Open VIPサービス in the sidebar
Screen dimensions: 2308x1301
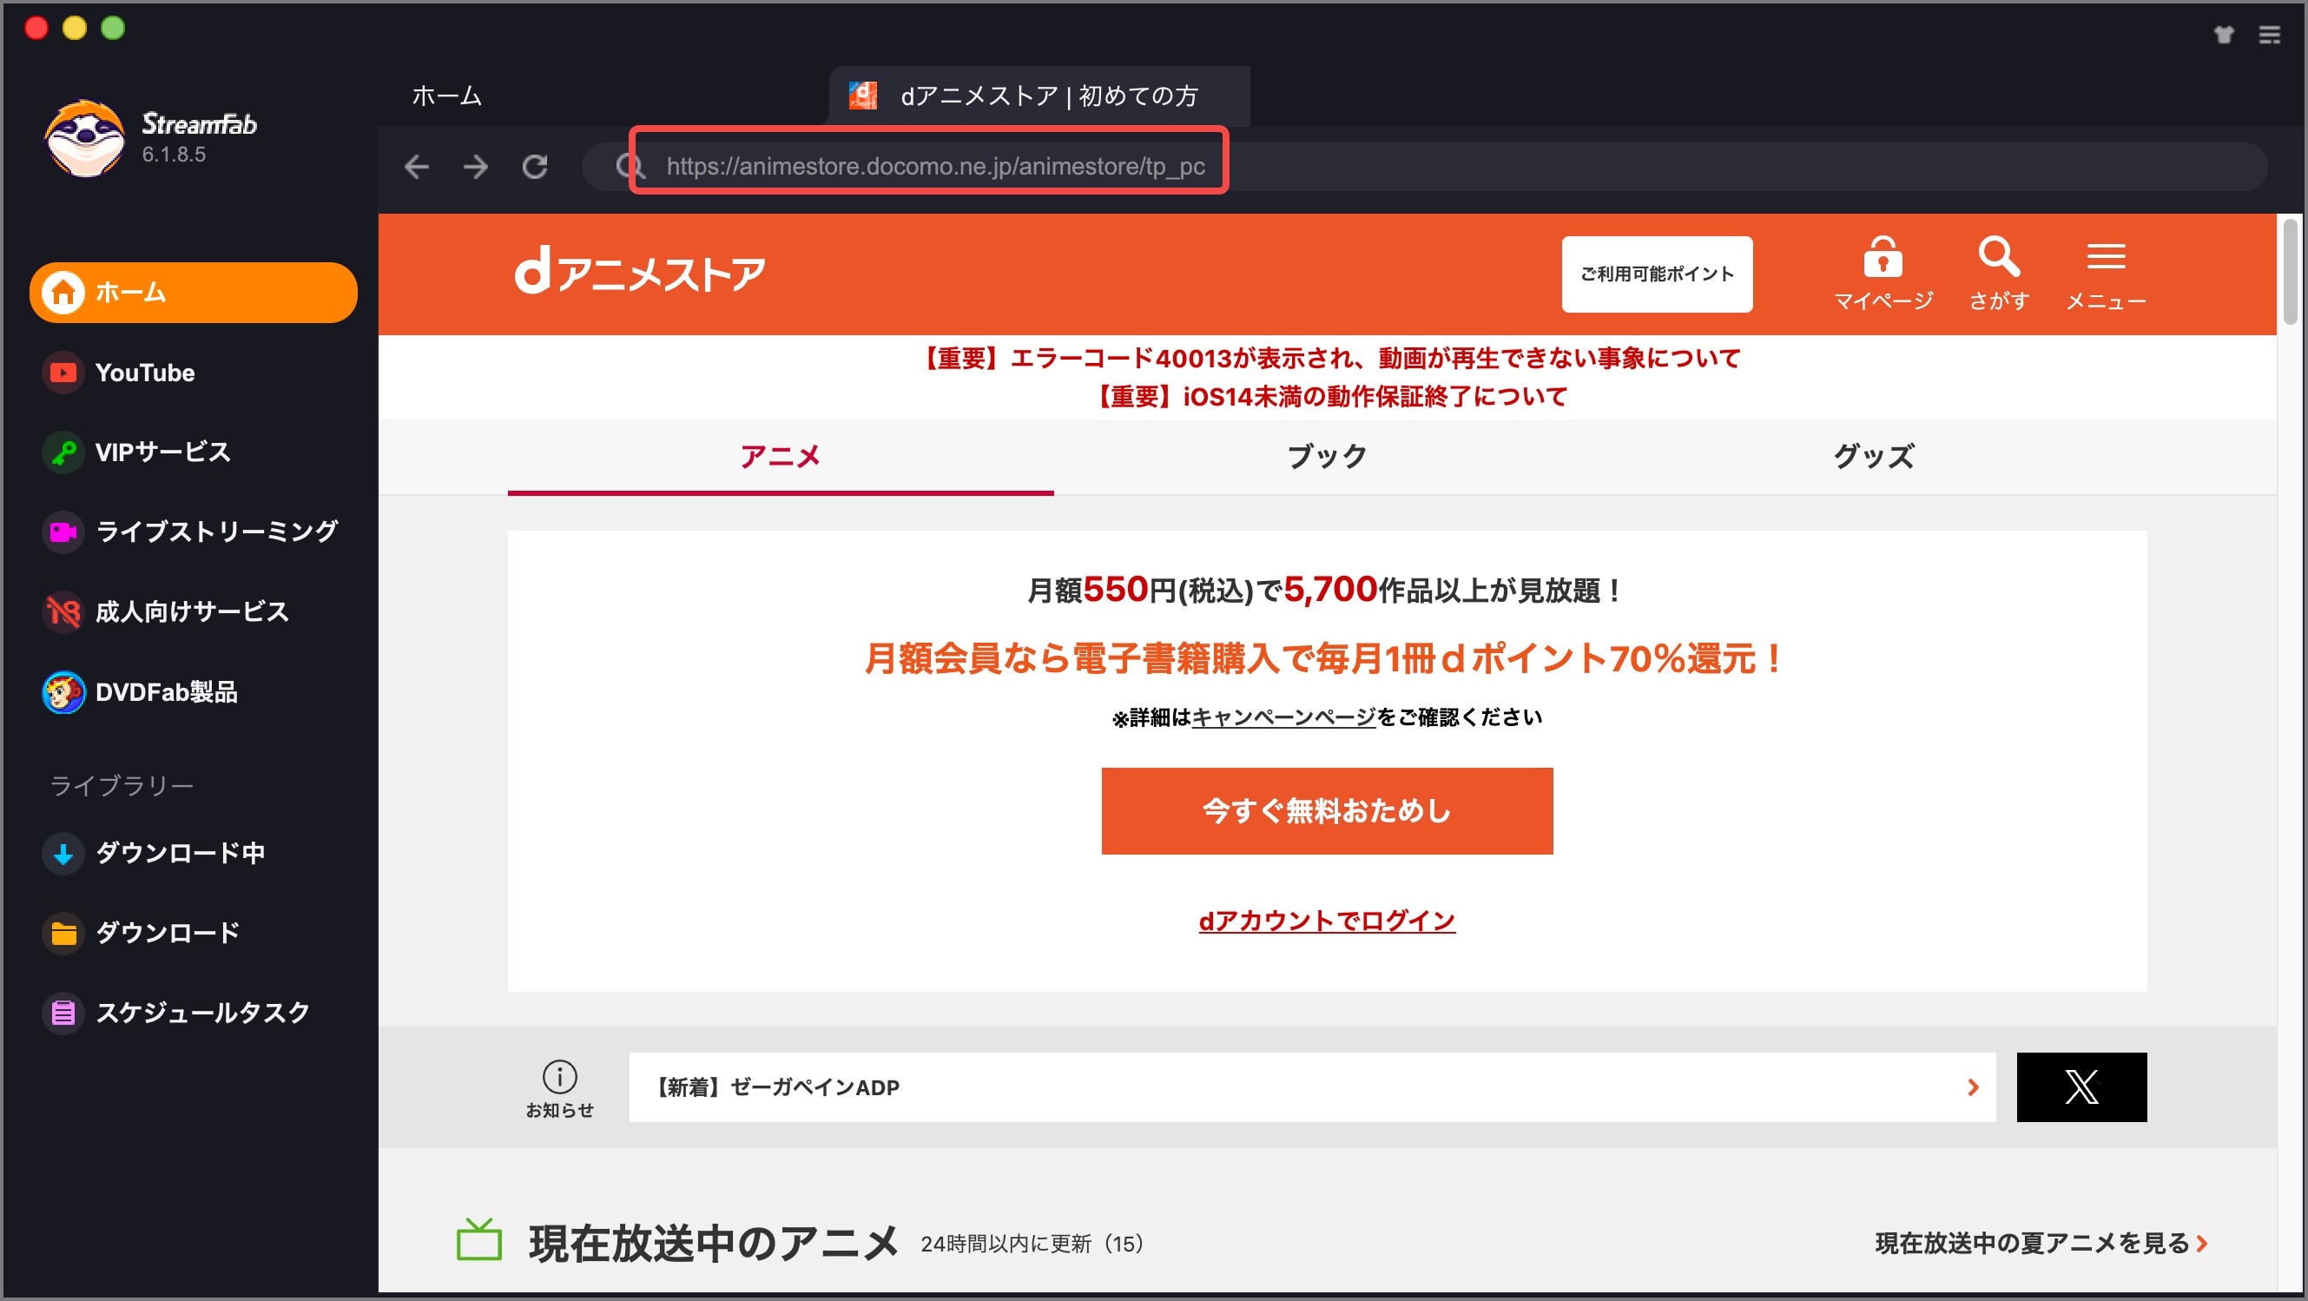click(x=136, y=452)
